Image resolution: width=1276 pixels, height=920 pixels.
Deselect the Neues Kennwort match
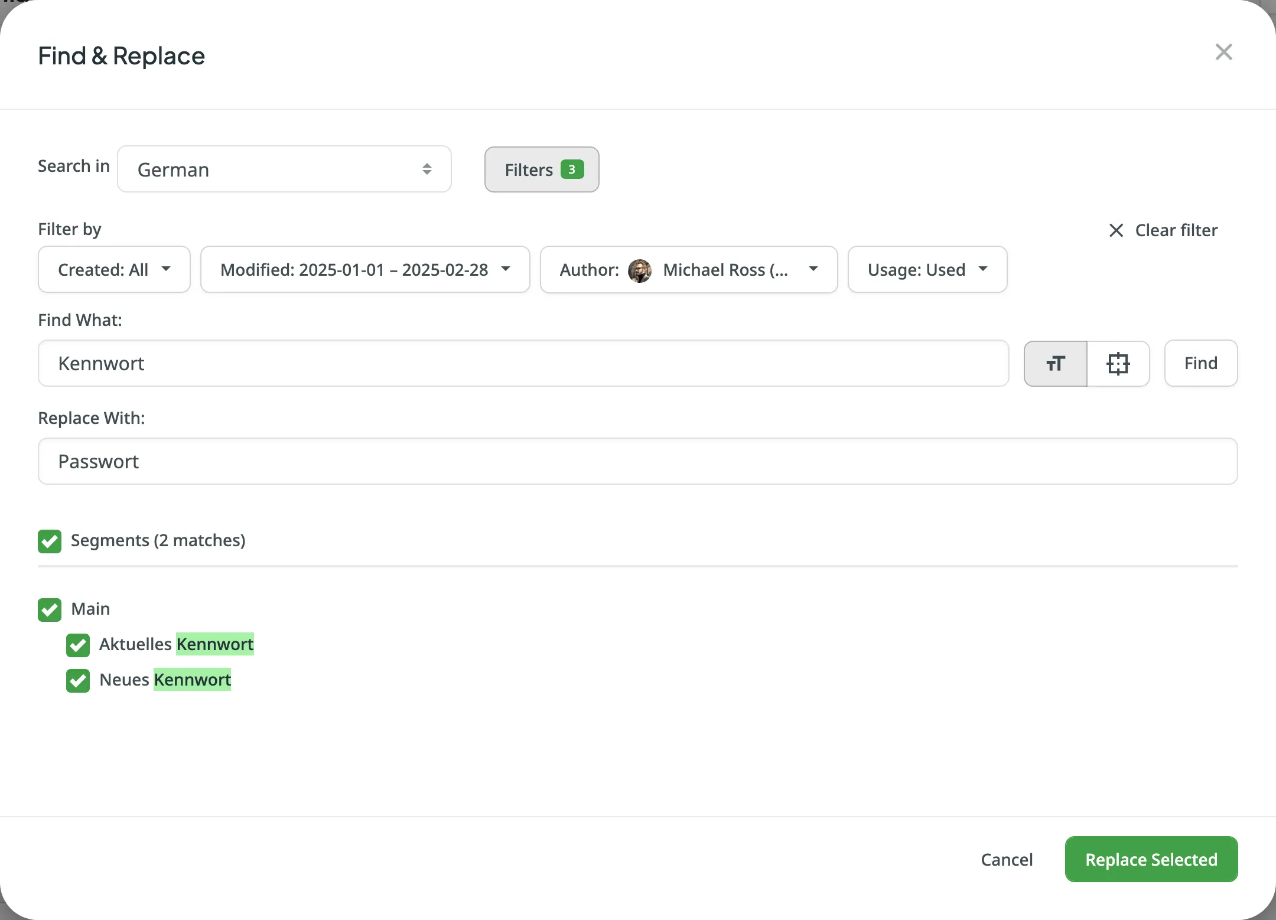(x=78, y=680)
